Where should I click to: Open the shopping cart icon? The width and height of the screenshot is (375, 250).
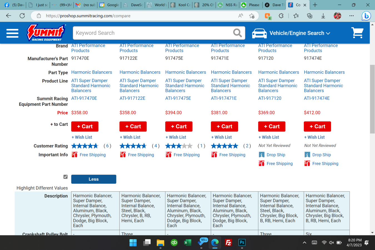click(357, 33)
